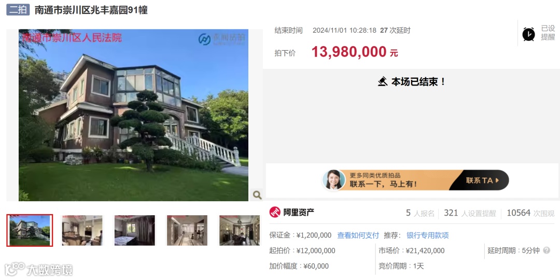Image resolution: width=560 pixels, height=280 pixels.
Task: Click the help icon beside 延时周期 5分钟
Action: pos(547,251)
